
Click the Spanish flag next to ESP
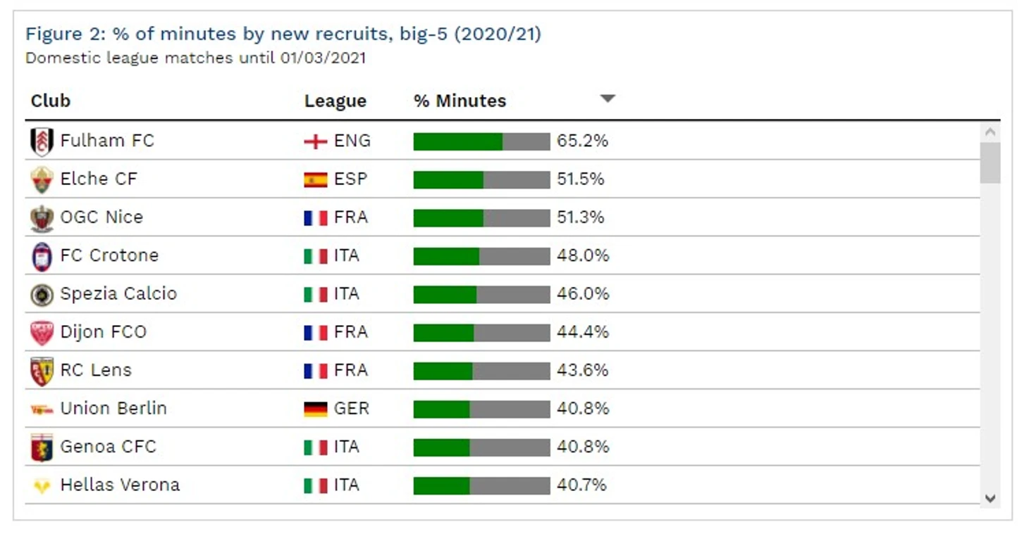point(316,179)
